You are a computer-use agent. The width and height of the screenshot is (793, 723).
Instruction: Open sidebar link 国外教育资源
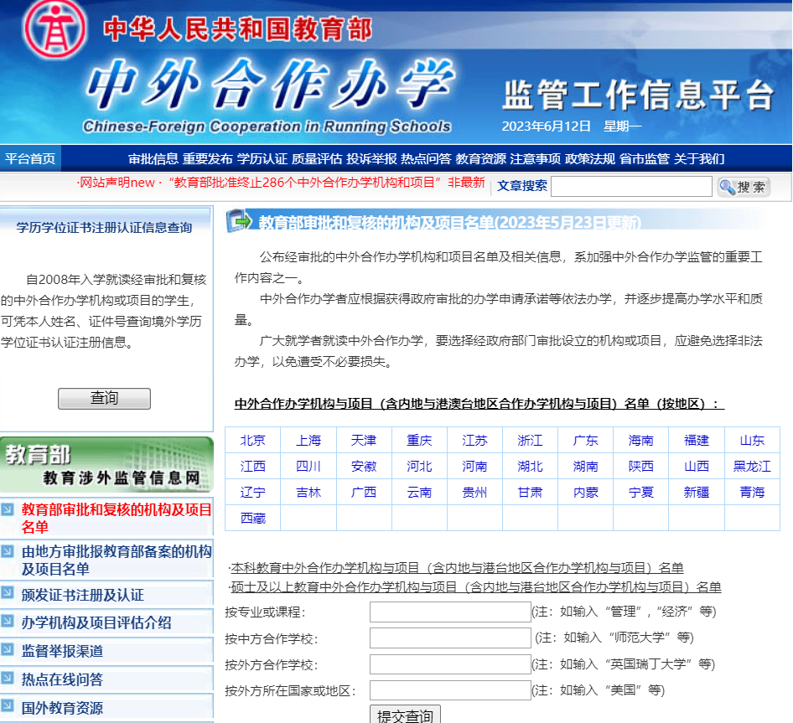pyautogui.click(x=62, y=708)
